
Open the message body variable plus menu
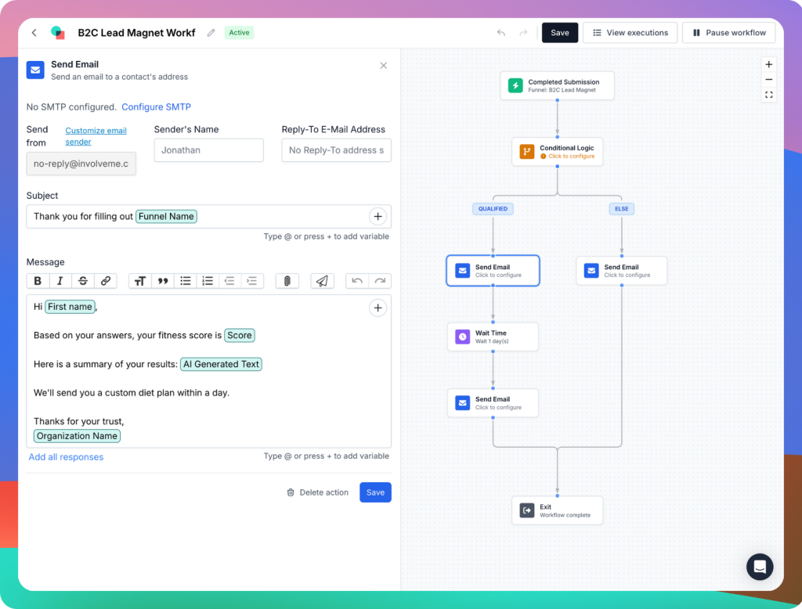click(378, 308)
